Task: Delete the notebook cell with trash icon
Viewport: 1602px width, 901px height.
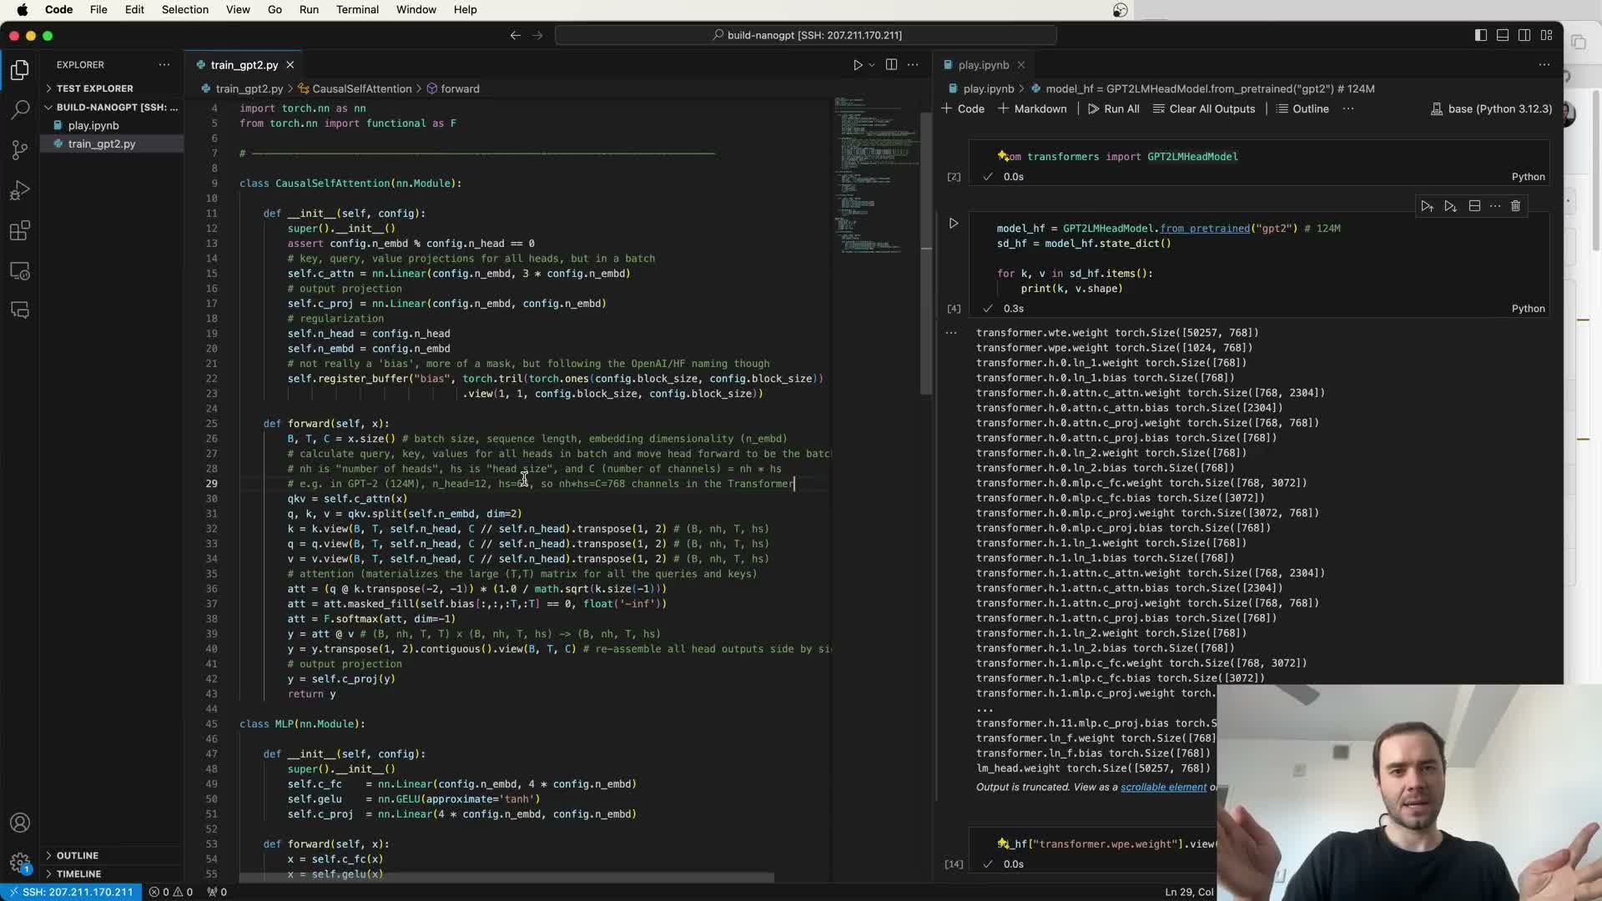Action: pos(1515,206)
